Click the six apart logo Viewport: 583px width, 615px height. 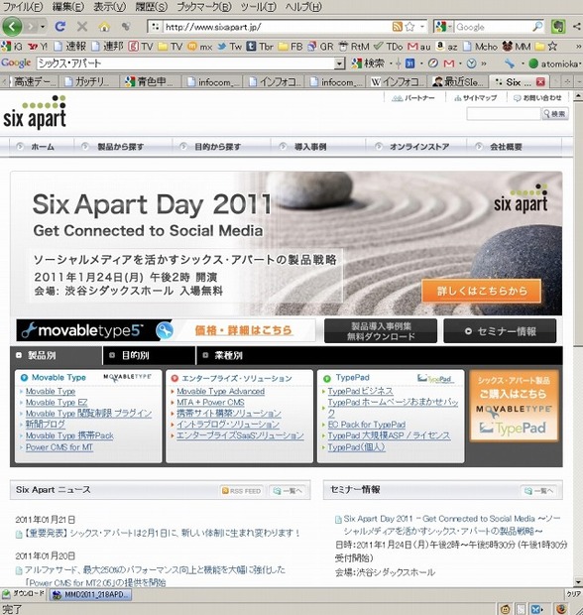coord(35,112)
